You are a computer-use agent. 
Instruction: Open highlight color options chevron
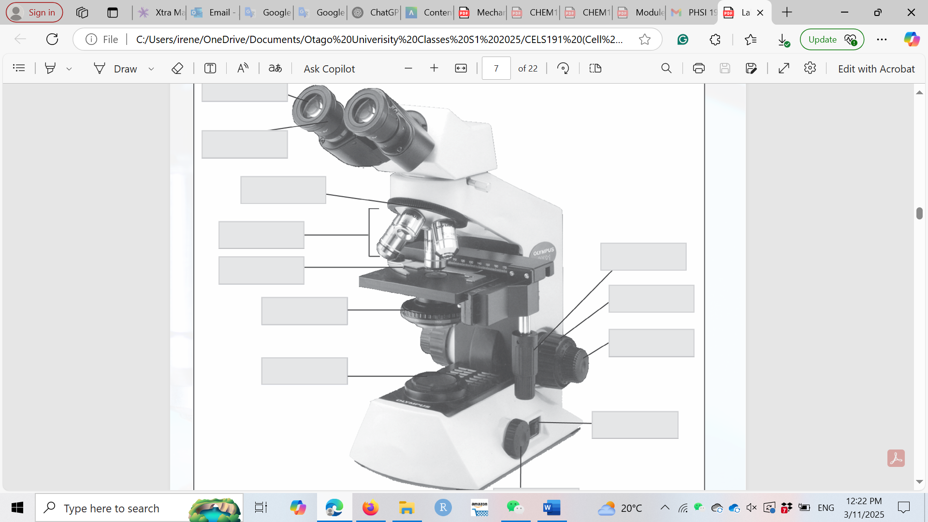[x=69, y=68]
